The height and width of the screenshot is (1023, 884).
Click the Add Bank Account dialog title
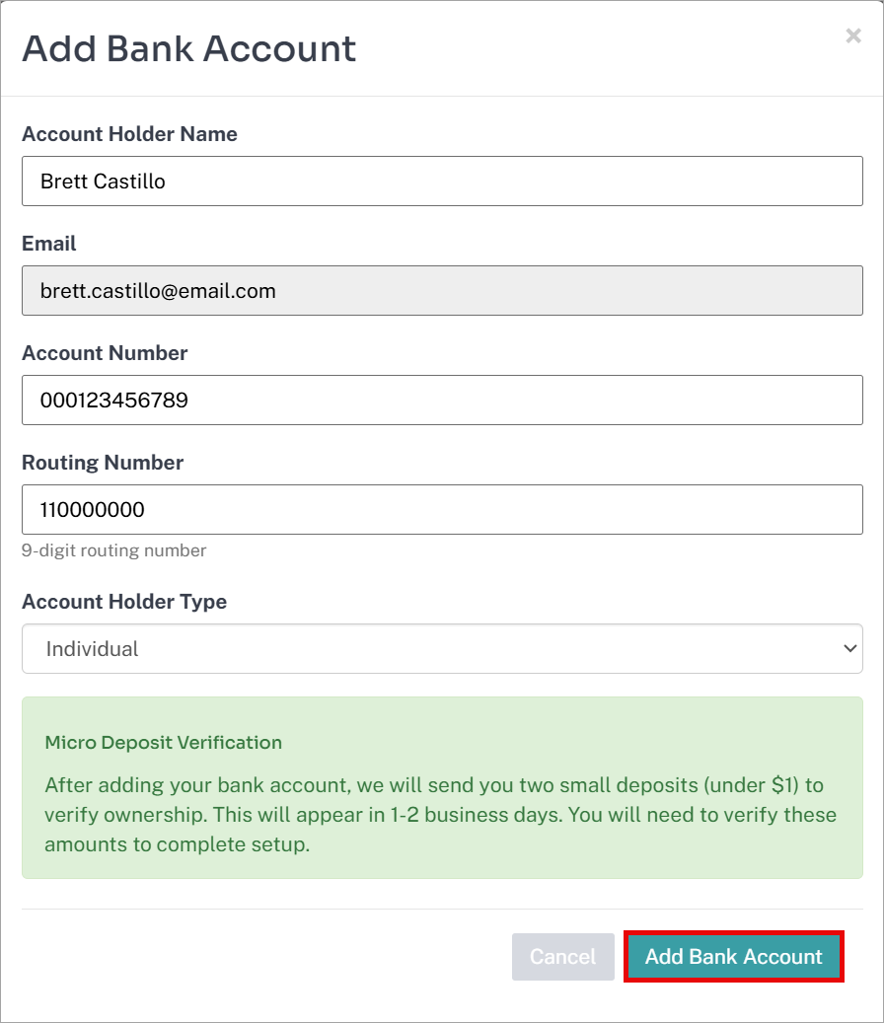point(189,49)
